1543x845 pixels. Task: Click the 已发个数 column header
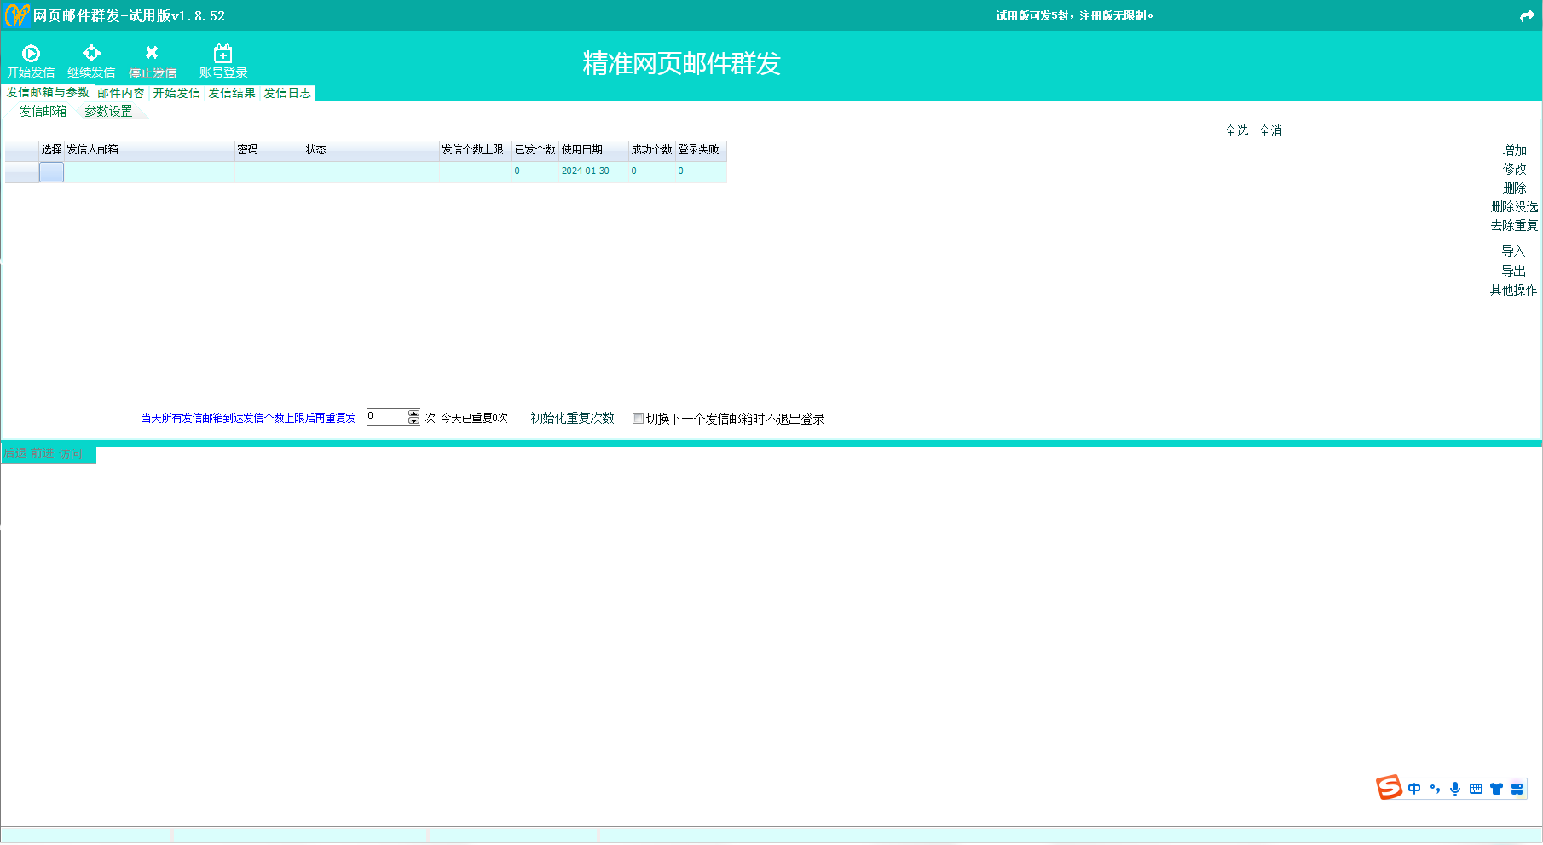(x=535, y=149)
